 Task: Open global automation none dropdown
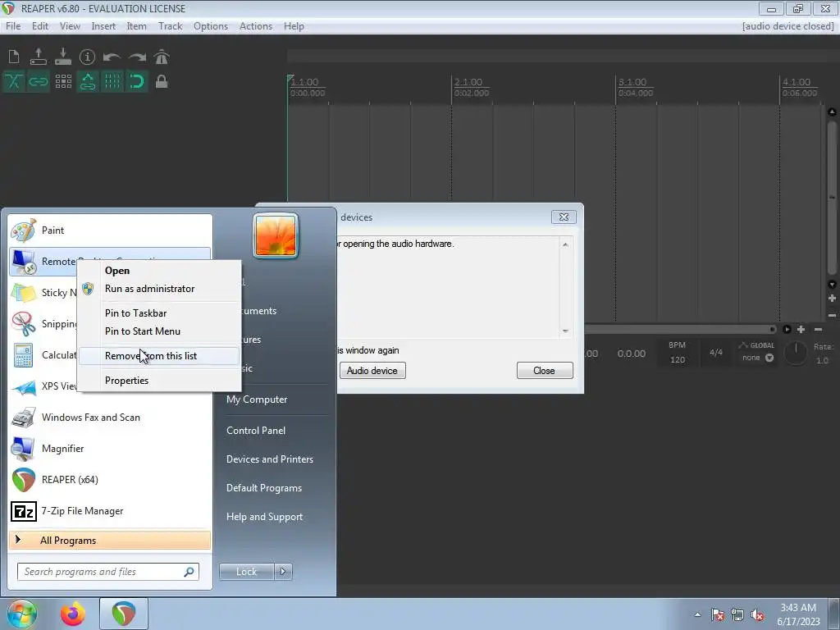click(x=757, y=358)
